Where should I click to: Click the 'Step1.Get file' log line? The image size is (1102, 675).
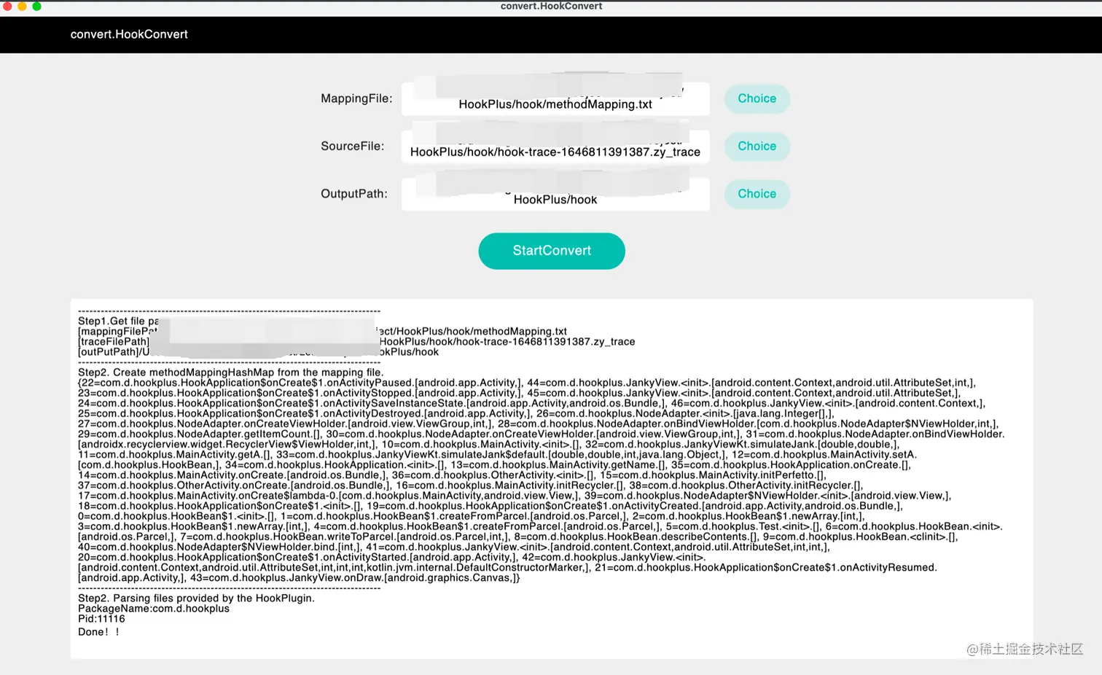tap(118, 321)
